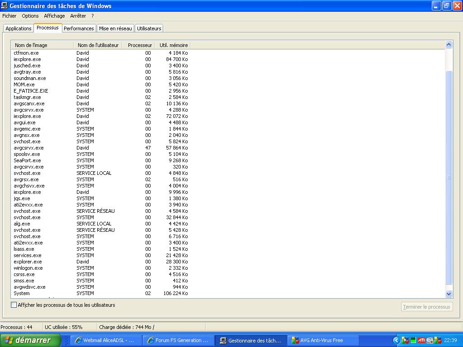Viewport: 463px width, 347px height.
Task: Open the Fichier menu
Action: (9, 16)
